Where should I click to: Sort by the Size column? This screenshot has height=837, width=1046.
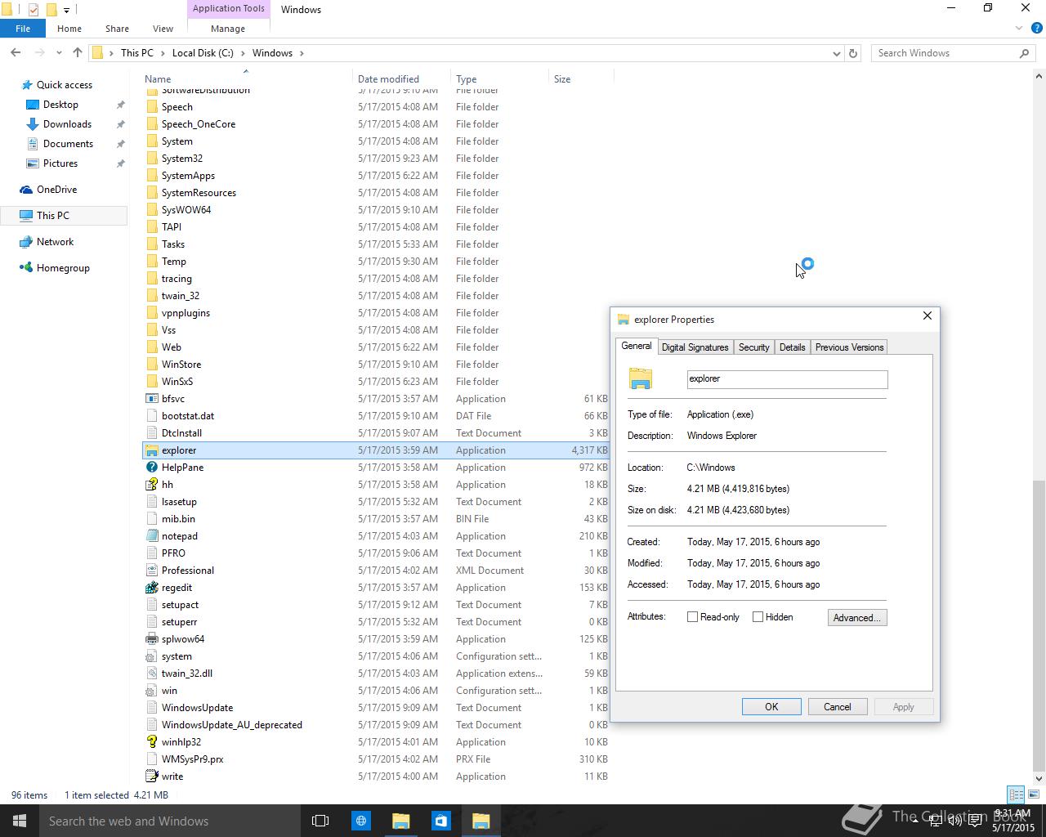(x=580, y=79)
